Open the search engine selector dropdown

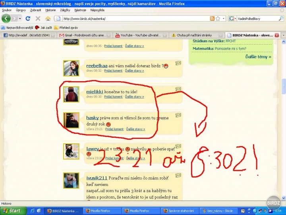(233, 18)
